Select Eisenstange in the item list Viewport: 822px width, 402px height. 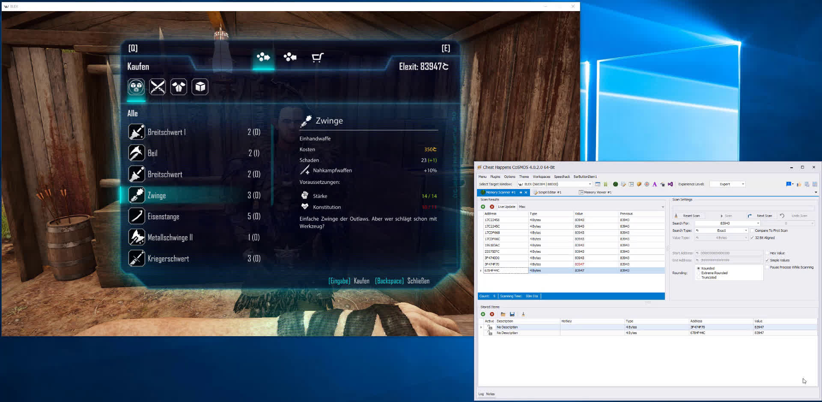coord(195,216)
